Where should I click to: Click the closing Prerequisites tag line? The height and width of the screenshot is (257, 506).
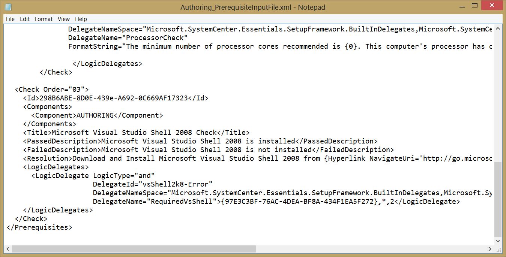click(x=39, y=227)
